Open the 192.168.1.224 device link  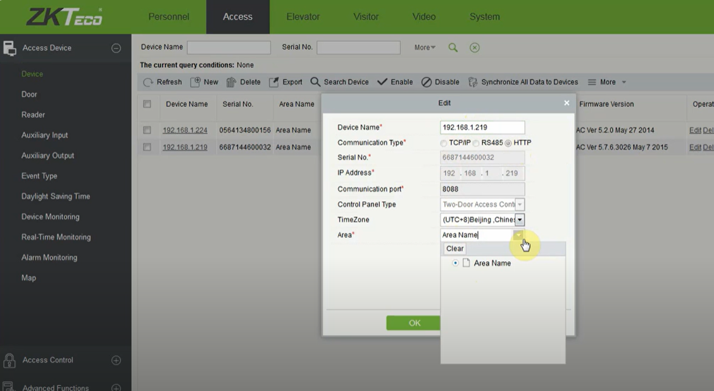click(185, 130)
